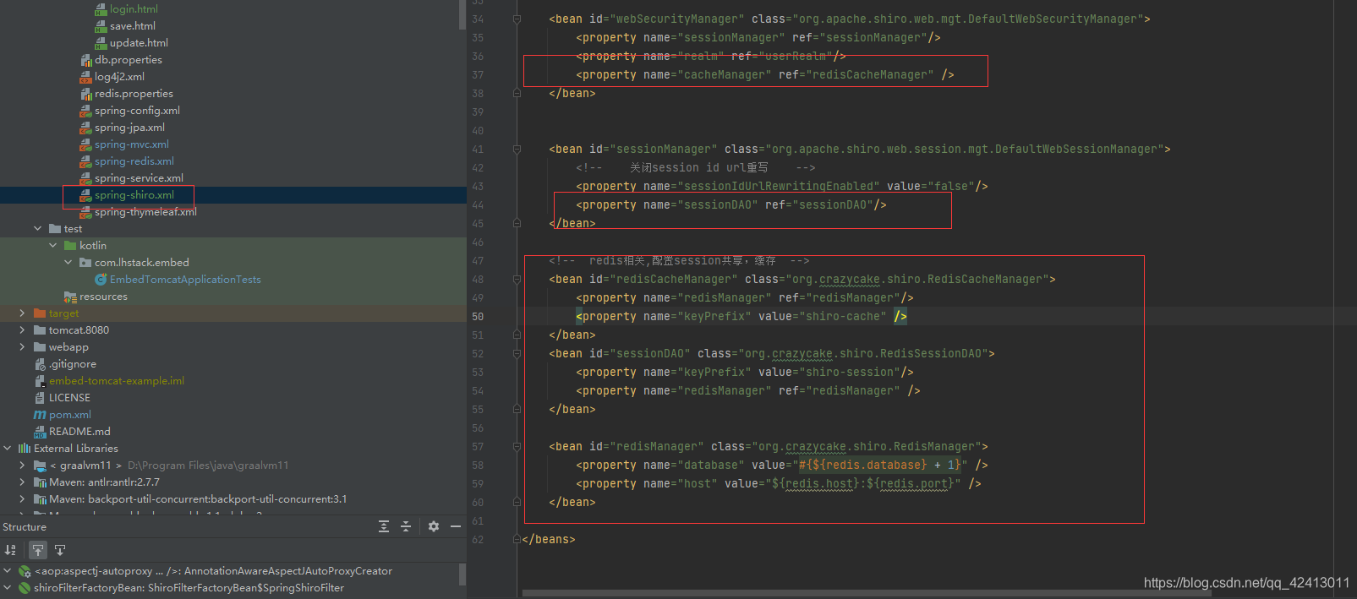
Task: Toggle Sort Alphabetically in Structure toolbar
Action: click(x=10, y=550)
